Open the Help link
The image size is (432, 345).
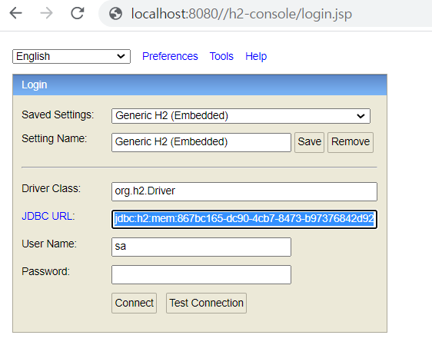(x=256, y=56)
